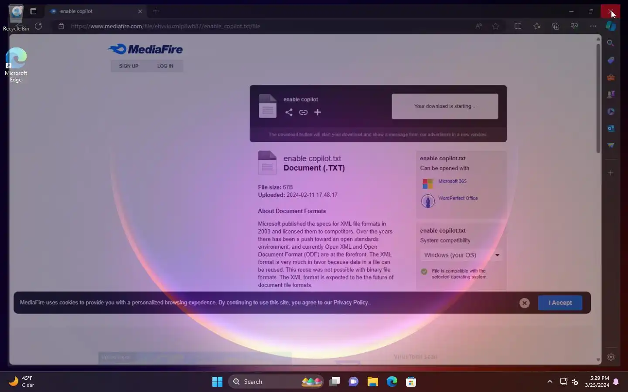
Task: Open Games icon in sidebar
Action: (611, 95)
